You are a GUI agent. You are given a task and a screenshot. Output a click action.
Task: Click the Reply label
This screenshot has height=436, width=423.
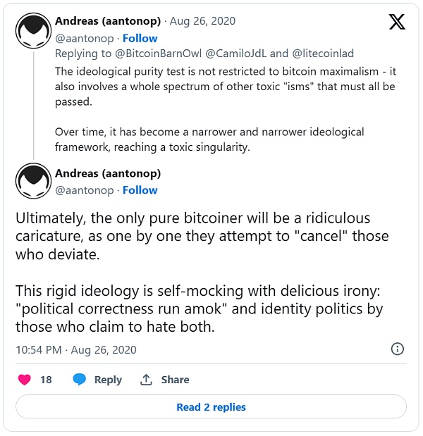[x=108, y=380]
